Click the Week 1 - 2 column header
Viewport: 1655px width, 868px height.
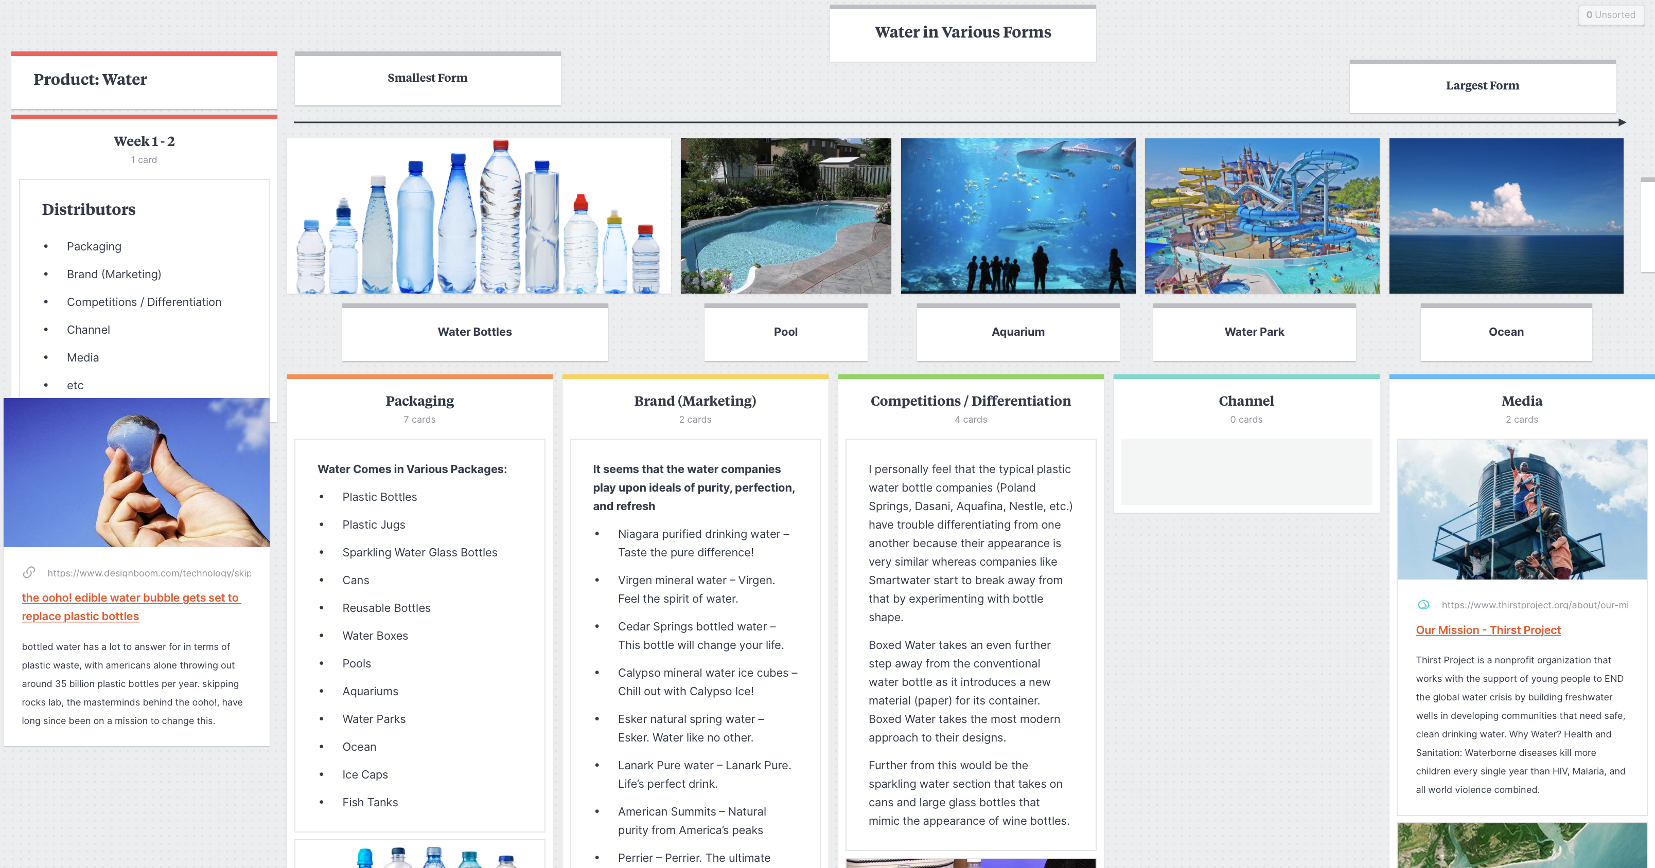point(144,141)
